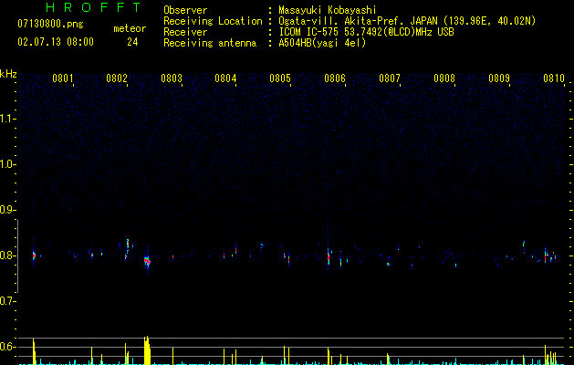Click the 0804 time marker
The width and height of the screenshot is (574, 365).
pyautogui.click(x=225, y=78)
